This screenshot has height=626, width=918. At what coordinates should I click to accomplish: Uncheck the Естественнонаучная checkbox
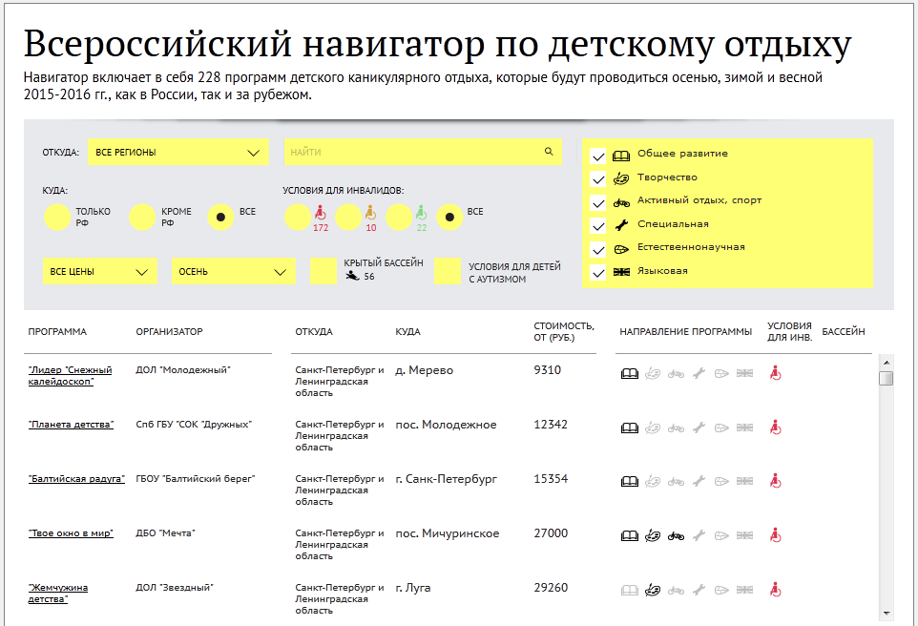point(597,250)
